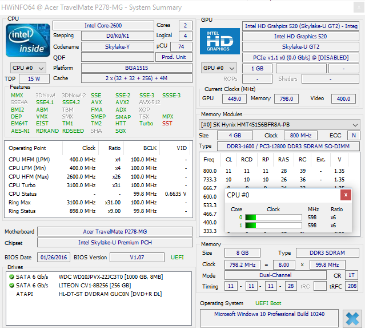This screenshot has width=365, height=328.
Task: Click the Acer TravelMate P278-MG motherboard field
Action: tap(115, 232)
